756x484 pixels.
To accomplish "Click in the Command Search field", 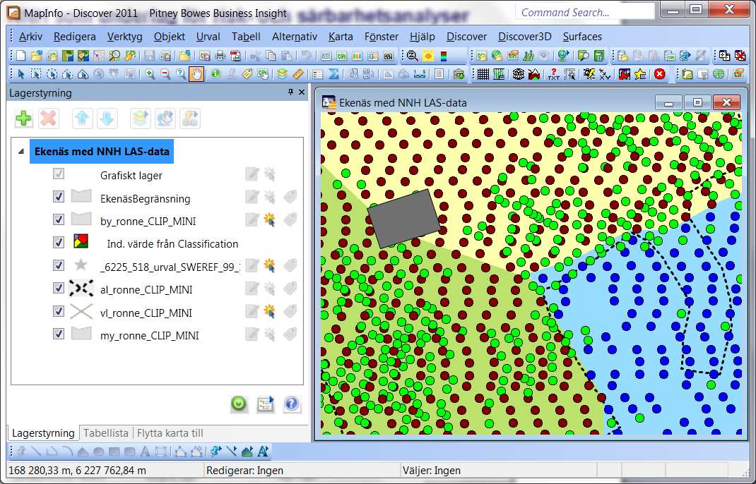I will pos(585,13).
